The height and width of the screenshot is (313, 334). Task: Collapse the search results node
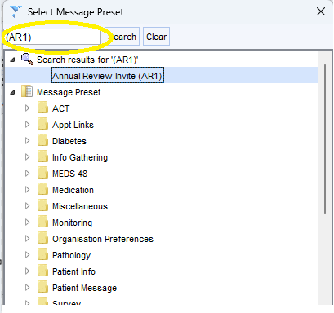point(12,60)
